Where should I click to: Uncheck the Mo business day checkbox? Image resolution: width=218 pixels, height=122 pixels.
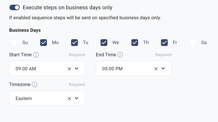[x=43, y=42]
